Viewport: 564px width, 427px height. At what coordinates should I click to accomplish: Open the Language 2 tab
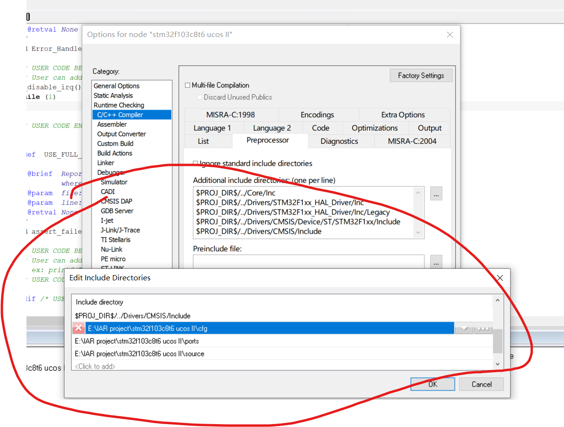coord(272,128)
